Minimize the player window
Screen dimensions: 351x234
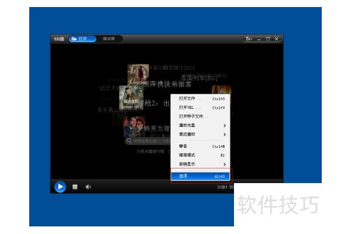pyautogui.click(x=259, y=39)
